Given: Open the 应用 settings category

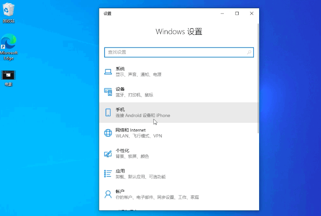Looking at the screenshot, I should click(x=178, y=174).
